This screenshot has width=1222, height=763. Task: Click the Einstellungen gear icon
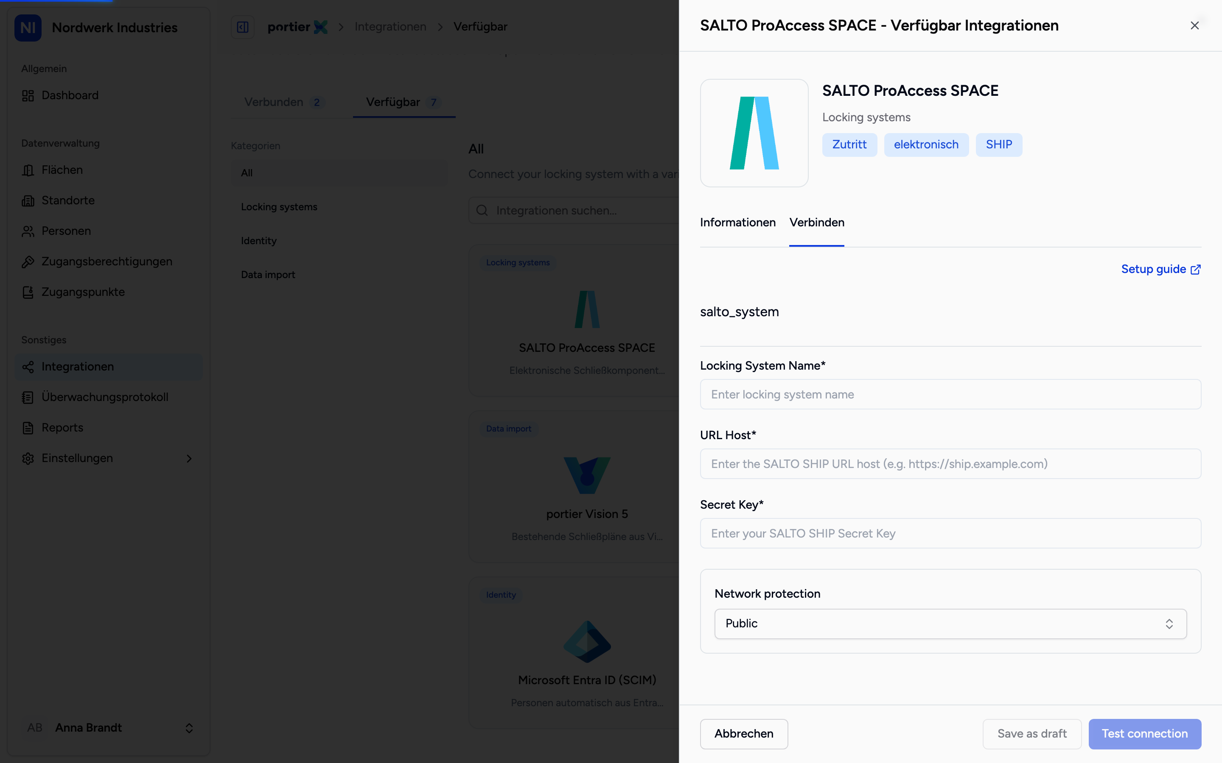click(28, 458)
